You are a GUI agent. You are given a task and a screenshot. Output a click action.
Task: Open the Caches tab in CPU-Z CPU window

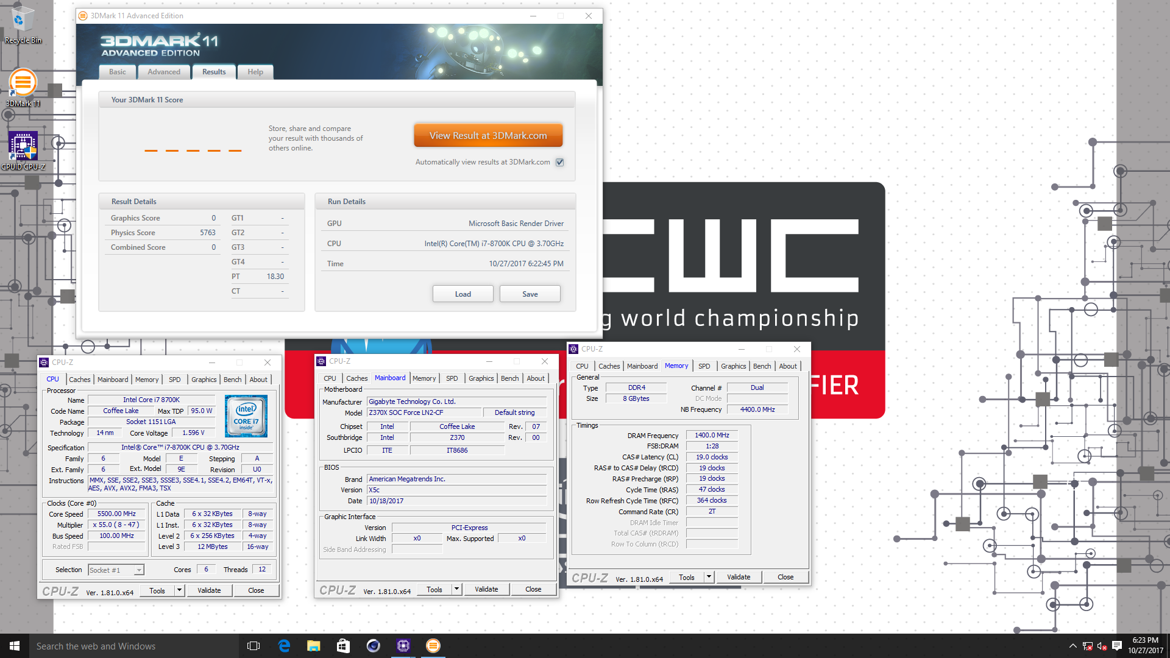(x=80, y=380)
